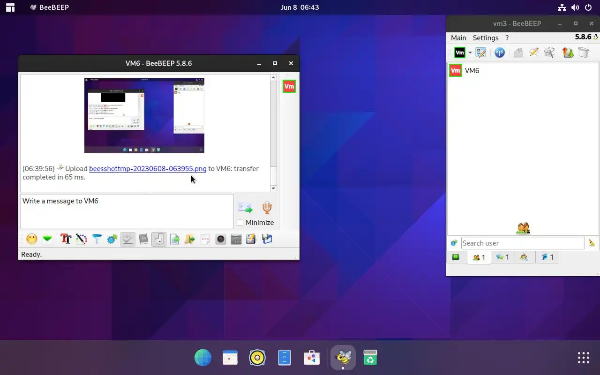This screenshot has height=375, width=600.
Task: Open the Jun 8 06:43 clock calendar
Action: (300, 7)
